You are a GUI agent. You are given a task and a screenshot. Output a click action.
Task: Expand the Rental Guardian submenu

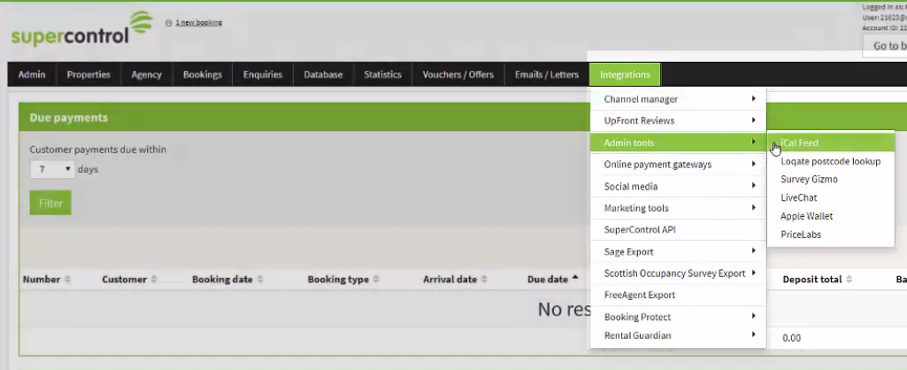[x=678, y=335]
